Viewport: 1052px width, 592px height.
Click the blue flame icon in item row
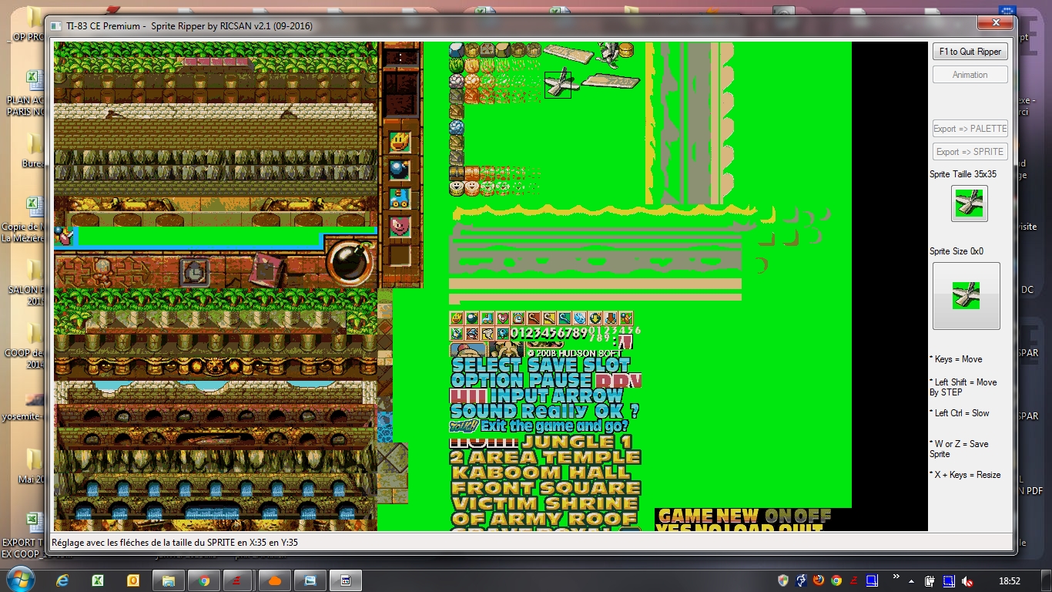click(x=579, y=318)
